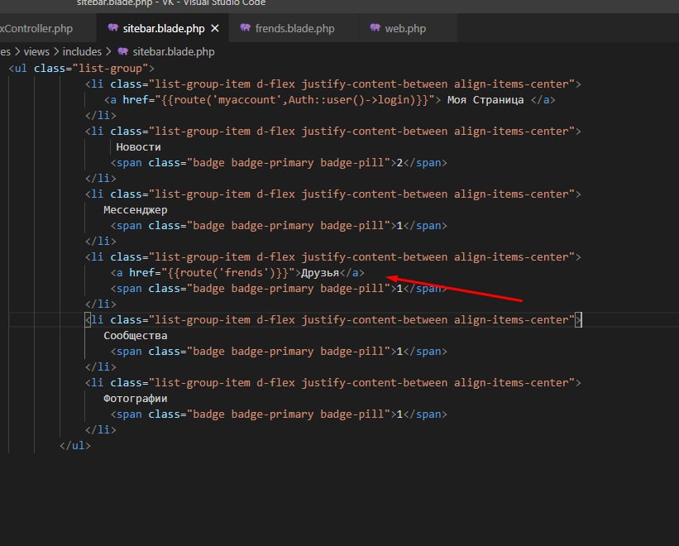Click the myaccount route href text
This screenshot has width=679, height=546.
294,100
